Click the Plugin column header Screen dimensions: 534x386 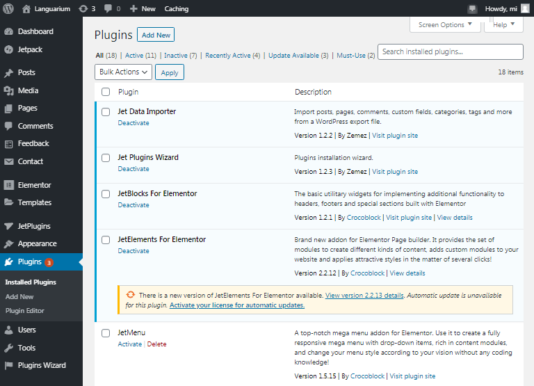click(129, 92)
